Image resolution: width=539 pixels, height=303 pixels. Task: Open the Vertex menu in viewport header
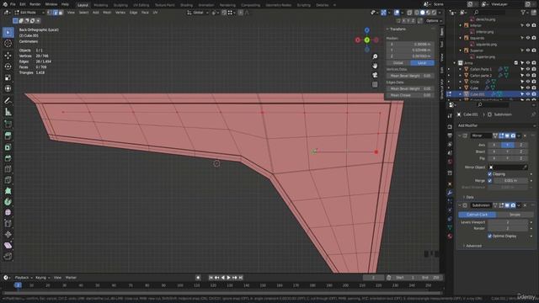pos(120,13)
